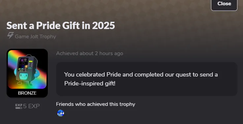243x124 pixels.
Task: Open the friend's avatar under achieved list
Action: (61, 113)
